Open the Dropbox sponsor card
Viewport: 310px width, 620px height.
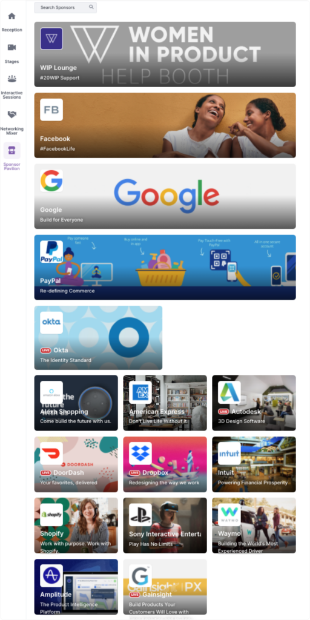click(x=165, y=464)
